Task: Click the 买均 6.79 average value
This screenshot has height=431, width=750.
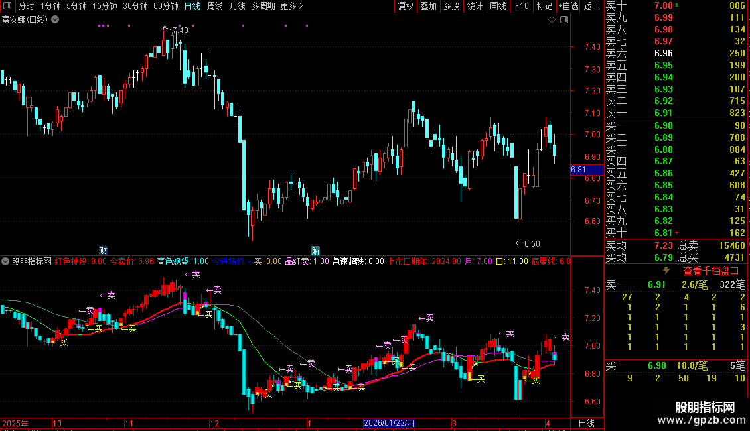Action: 664,257
